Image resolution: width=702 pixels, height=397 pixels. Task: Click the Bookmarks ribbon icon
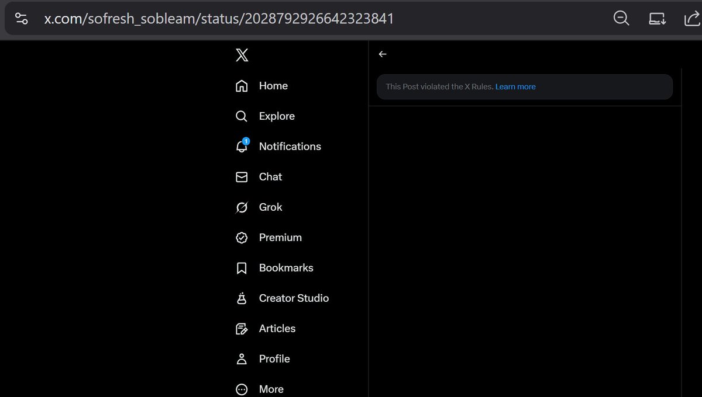pyautogui.click(x=242, y=268)
